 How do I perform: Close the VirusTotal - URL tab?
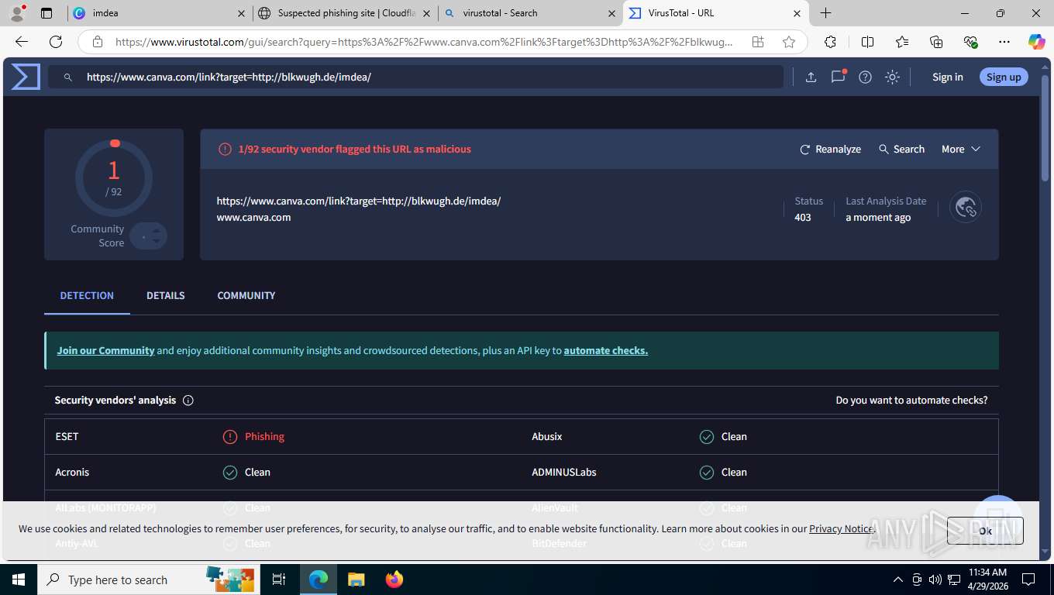click(797, 13)
